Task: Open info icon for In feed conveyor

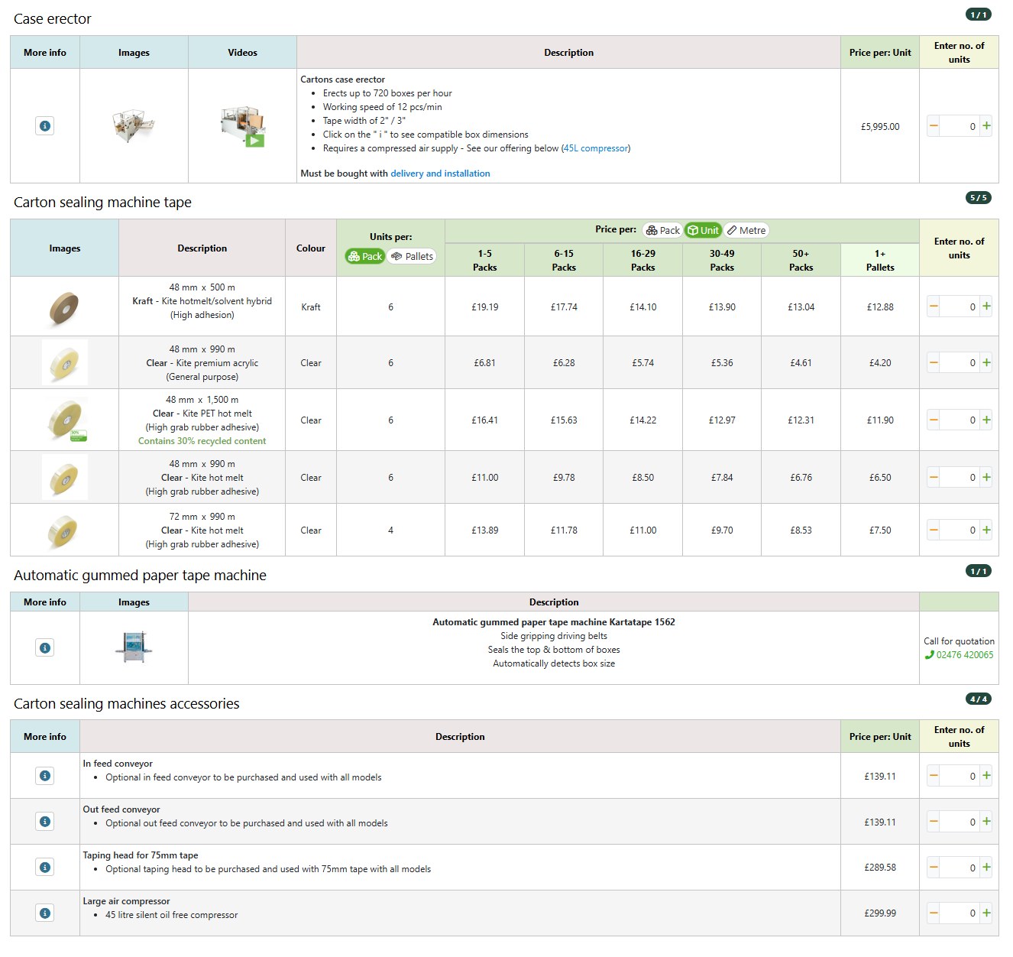Action: click(45, 776)
